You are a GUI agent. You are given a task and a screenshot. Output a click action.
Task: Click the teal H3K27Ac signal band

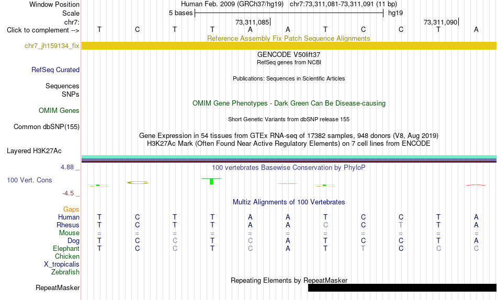coord(289,157)
